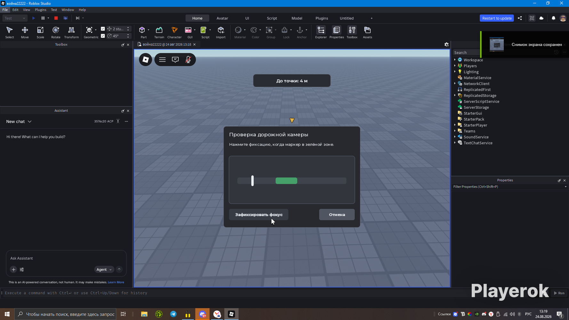Click the Anchor tool icon
Image resolution: width=569 pixels, height=320 pixels.
(x=300, y=30)
